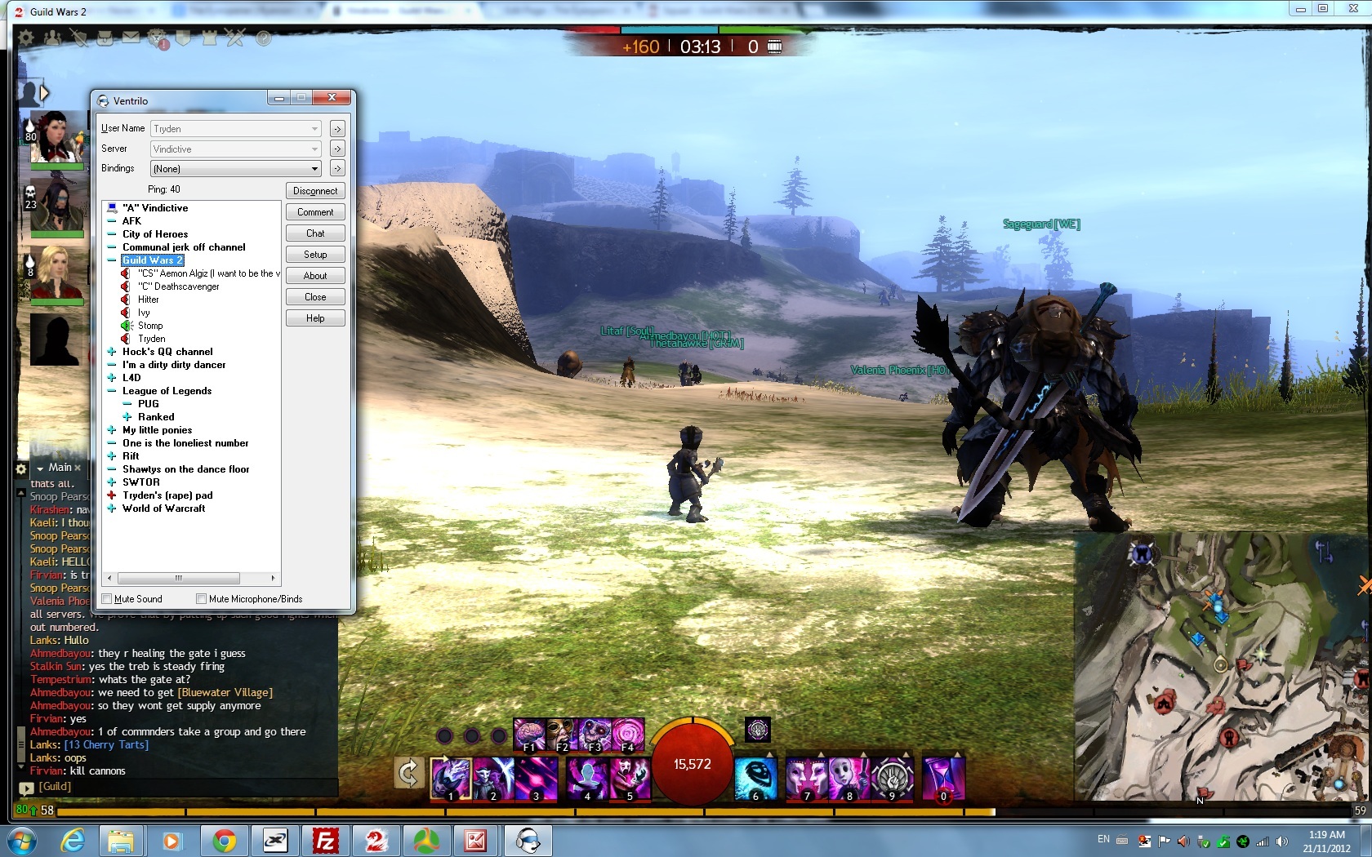The image size is (1372, 857).
Task: Click the Comment button in Ventrilo
Action: [x=315, y=212]
